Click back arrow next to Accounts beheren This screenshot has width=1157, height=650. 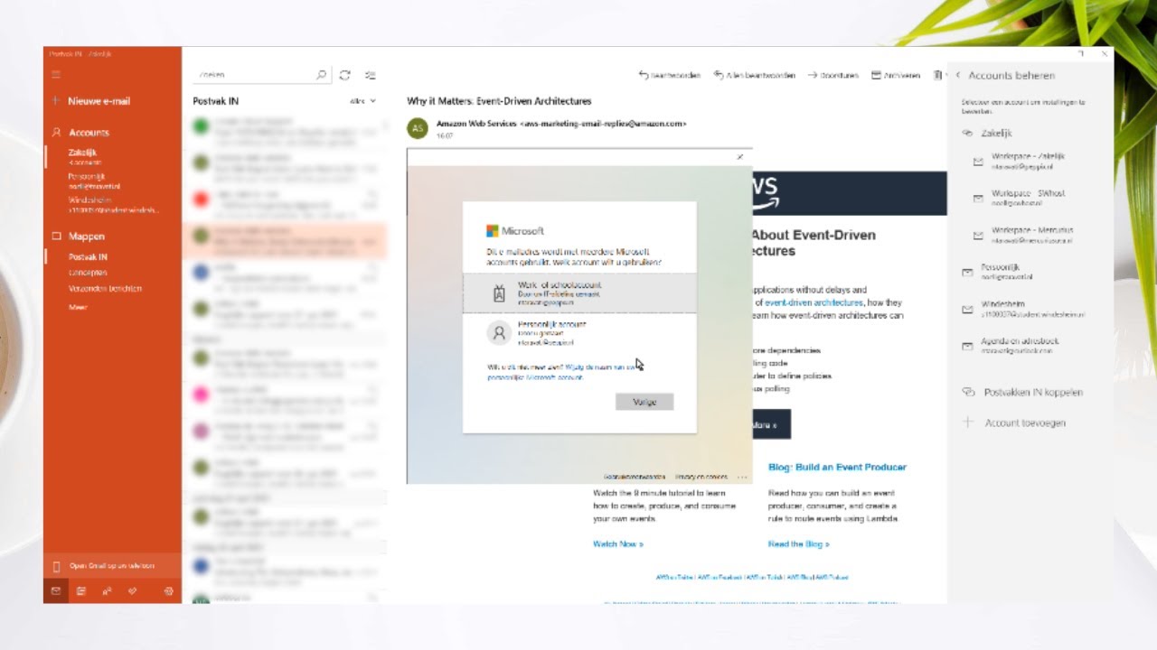[958, 76]
